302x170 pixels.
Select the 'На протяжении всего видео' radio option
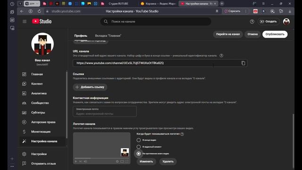tap(138, 153)
